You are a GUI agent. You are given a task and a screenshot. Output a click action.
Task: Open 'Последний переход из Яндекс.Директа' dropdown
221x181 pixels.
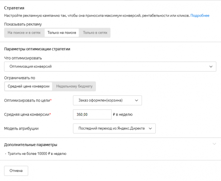click(x=114, y=128)
